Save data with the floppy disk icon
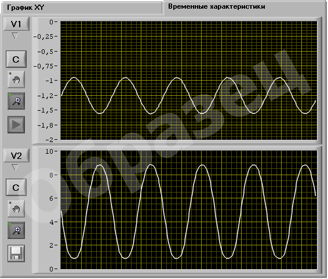This screenshot has height=279, width=328. point(16,253)
